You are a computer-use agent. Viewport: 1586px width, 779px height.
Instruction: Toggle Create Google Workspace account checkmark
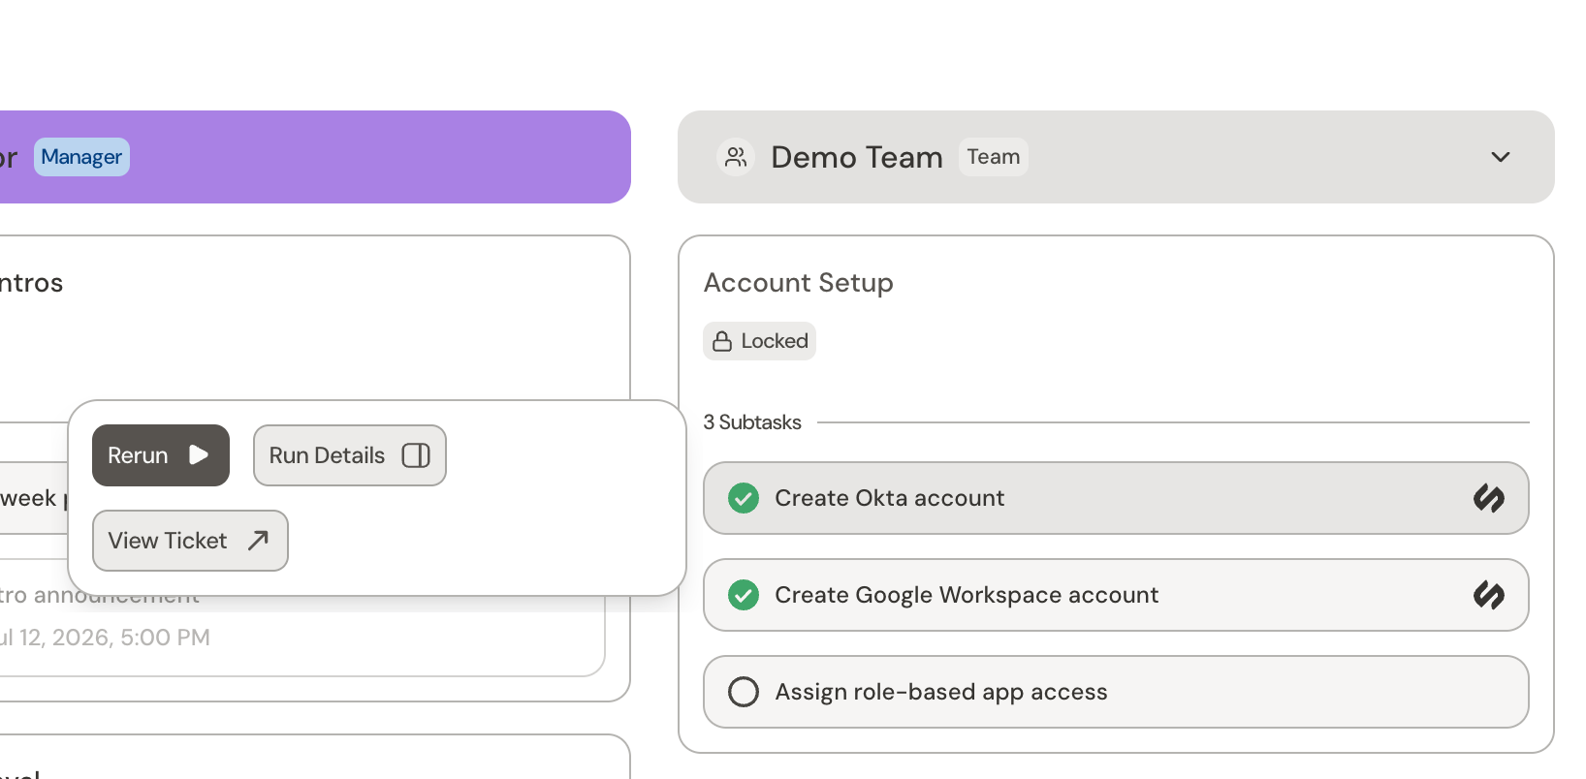(x=744, y=595)
